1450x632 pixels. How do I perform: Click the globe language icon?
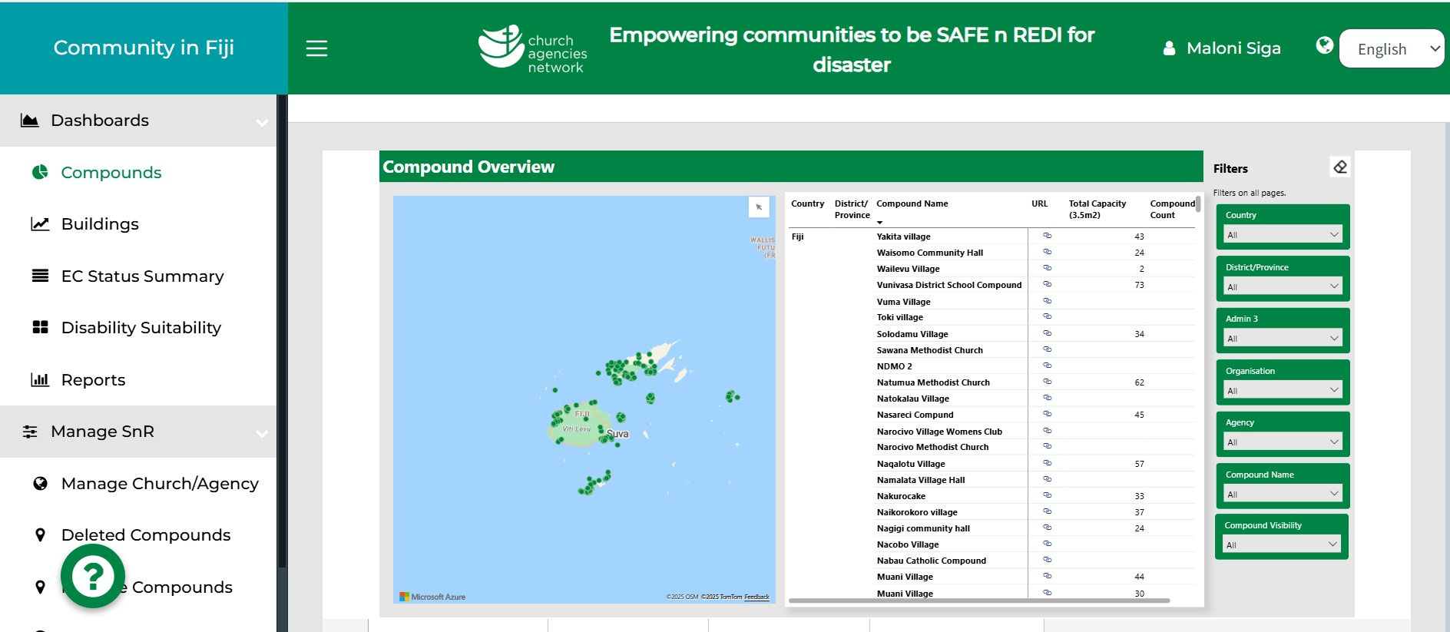pos(1324,45)
